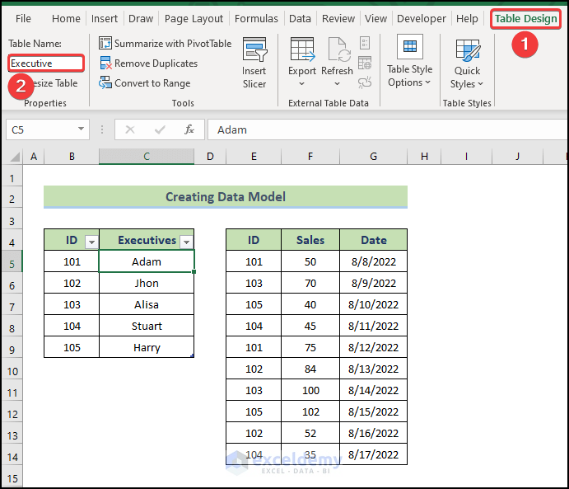Screen dimensions: 569x489
Task: Open the File menu
Action: [23, 18]
